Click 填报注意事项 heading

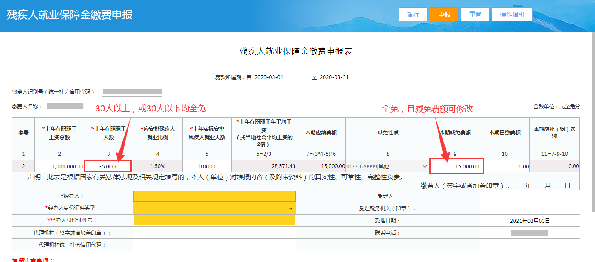[x=33, y=260]
